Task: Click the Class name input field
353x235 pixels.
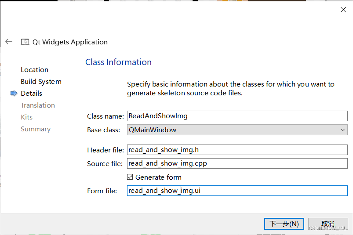Action: point(237,116)
